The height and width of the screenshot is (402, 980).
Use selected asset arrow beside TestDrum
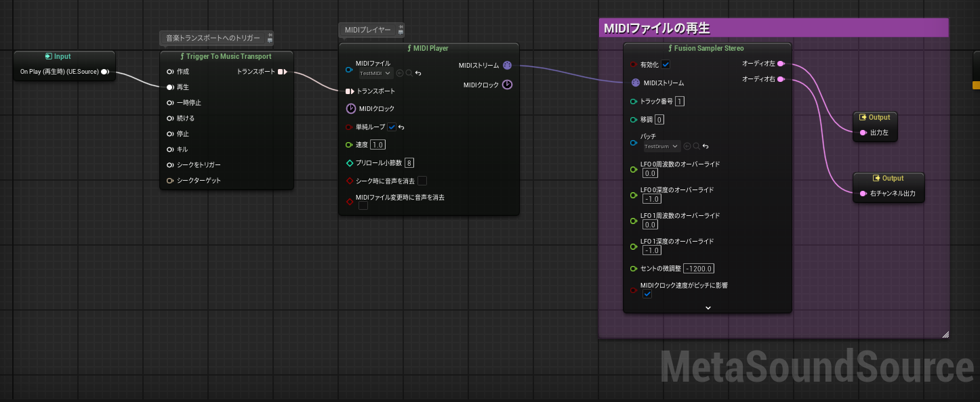tap(688, 146)
